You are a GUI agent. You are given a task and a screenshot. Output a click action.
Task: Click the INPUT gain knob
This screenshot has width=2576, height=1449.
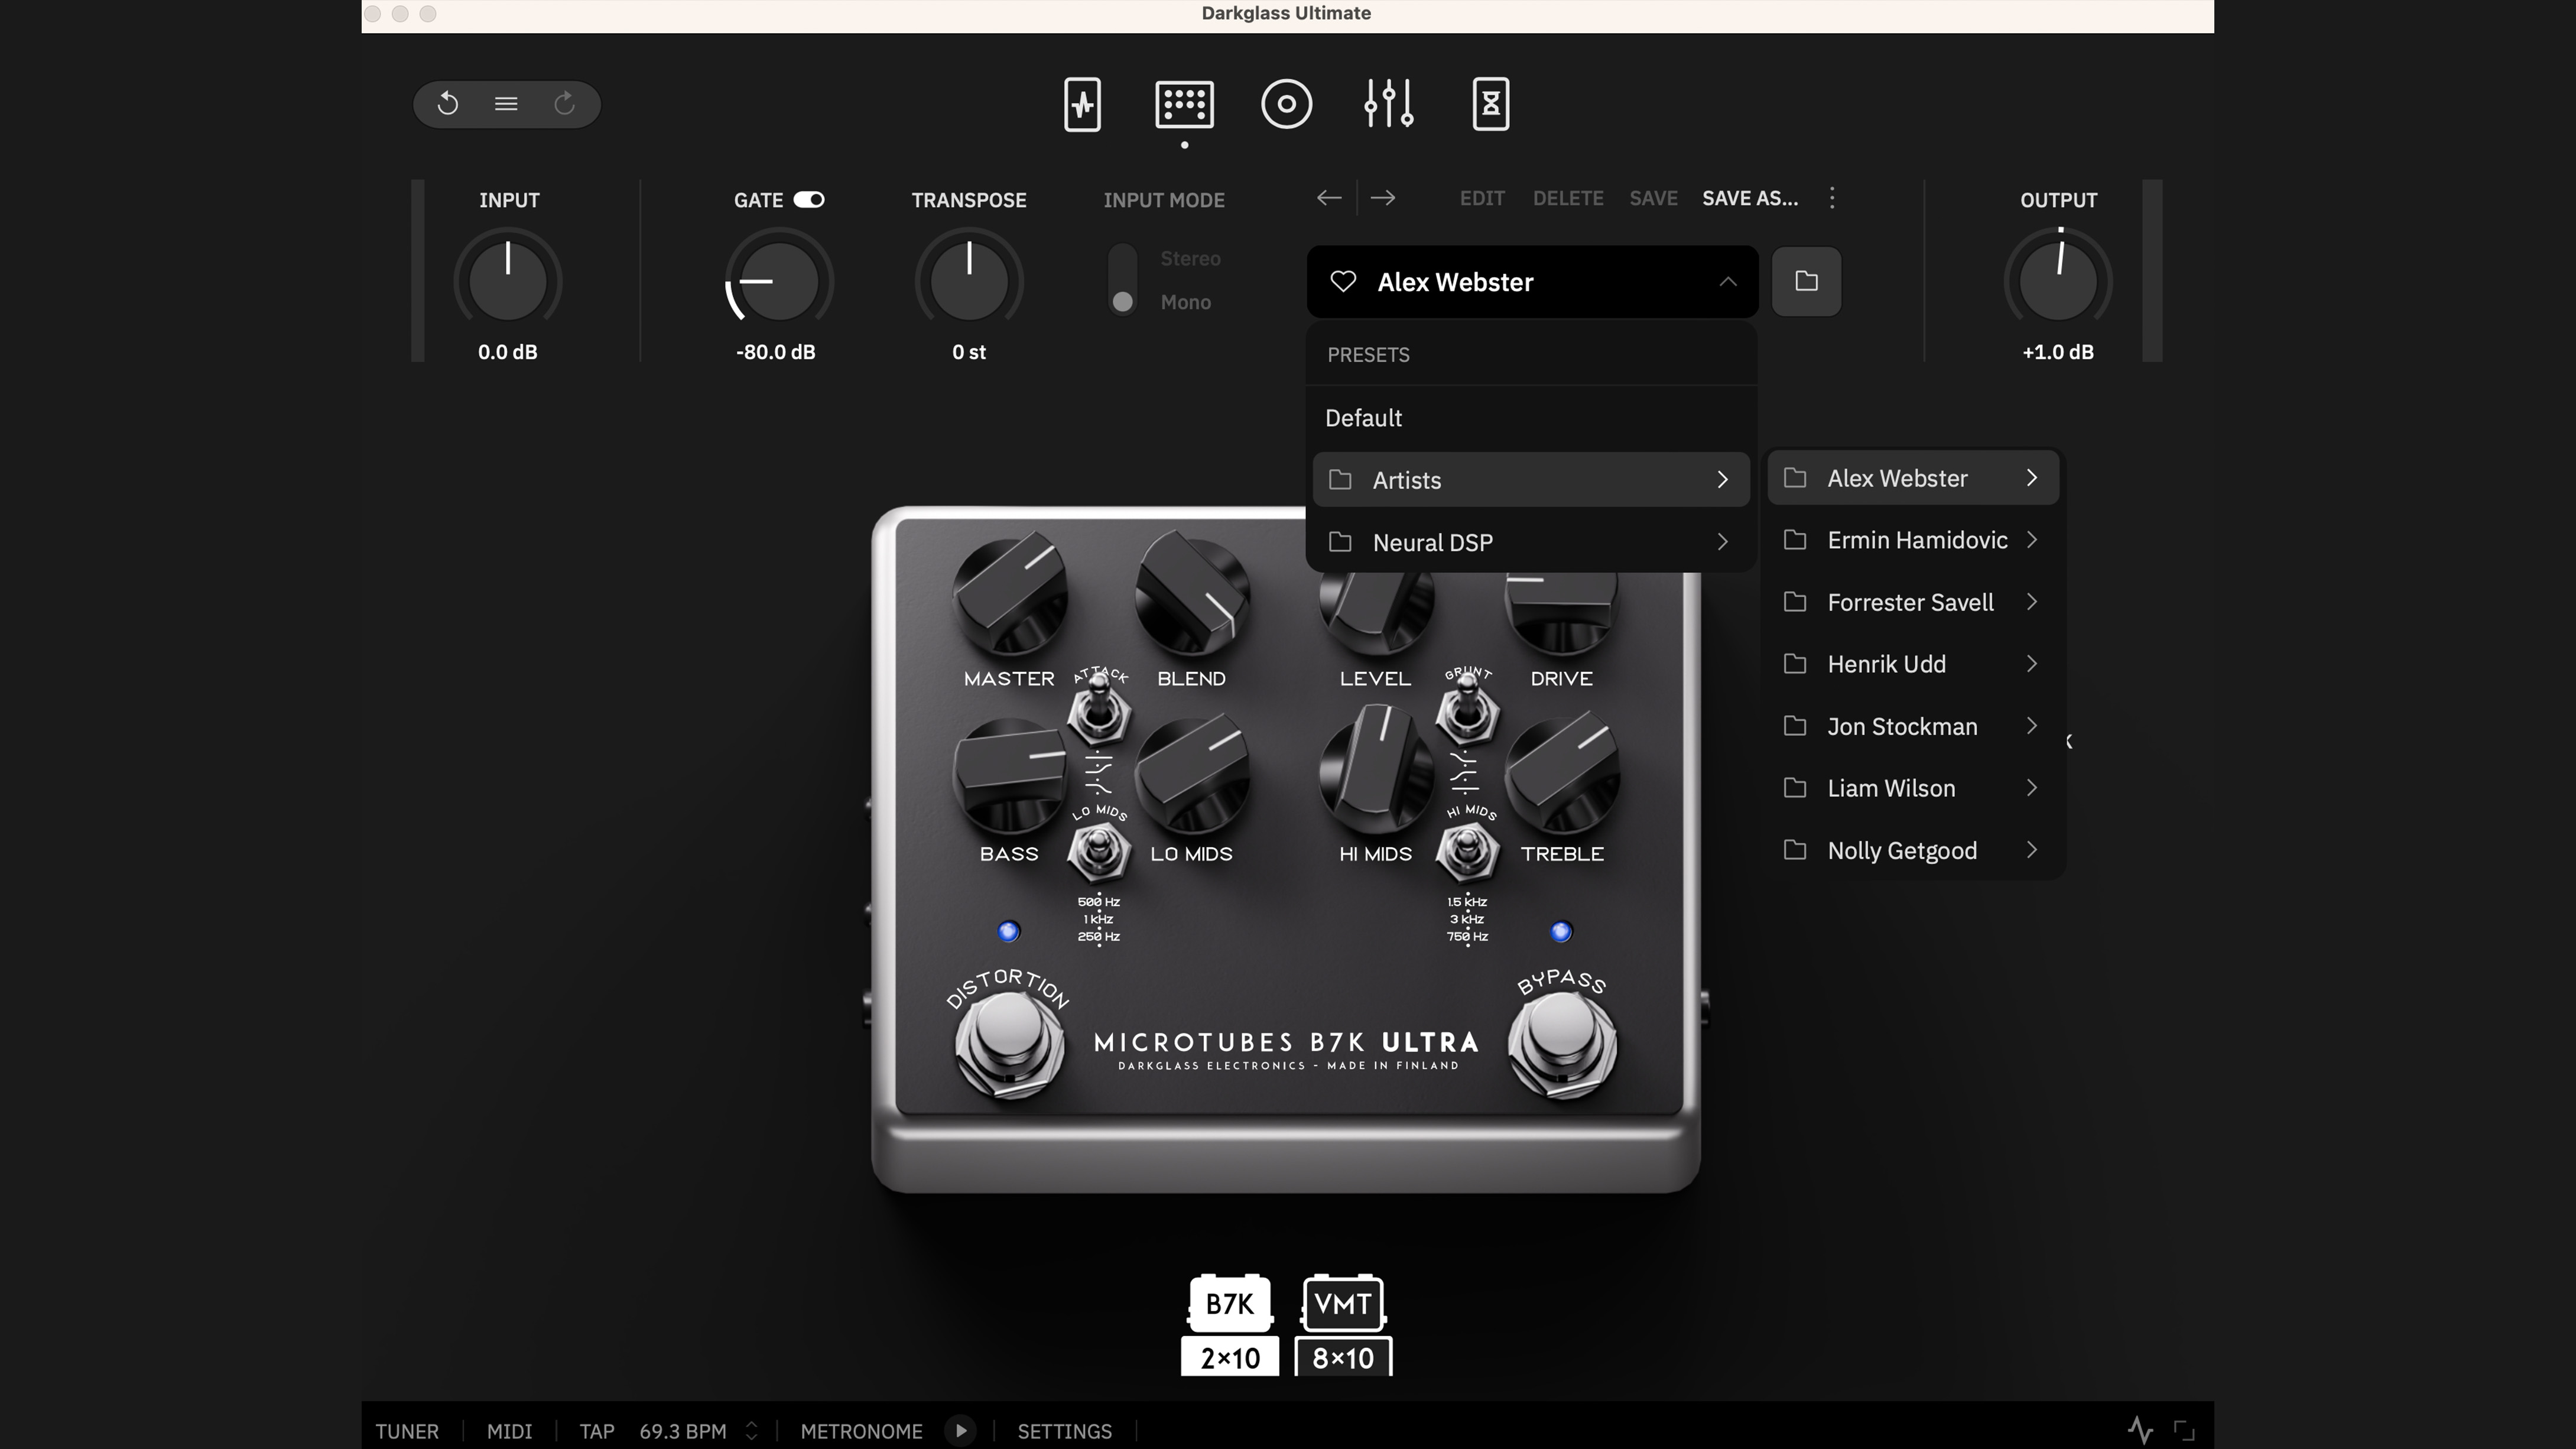(508, 281)
